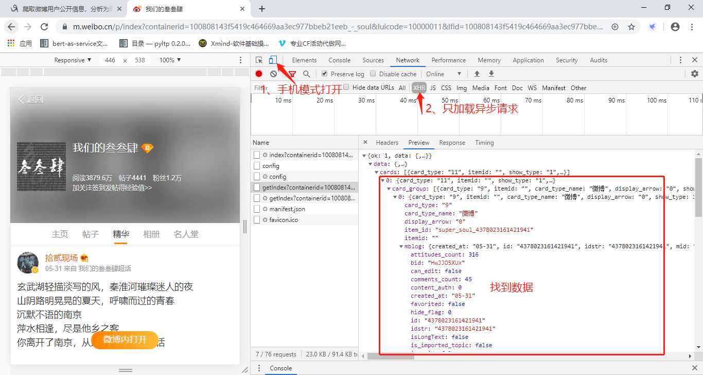Screen dimensions: 703x375
Task: Switch to the Elements panel tab
Action: tap(304, 60)
